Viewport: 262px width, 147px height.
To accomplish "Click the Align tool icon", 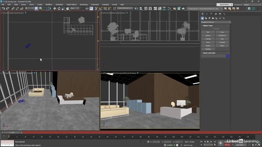I will 141,8.
